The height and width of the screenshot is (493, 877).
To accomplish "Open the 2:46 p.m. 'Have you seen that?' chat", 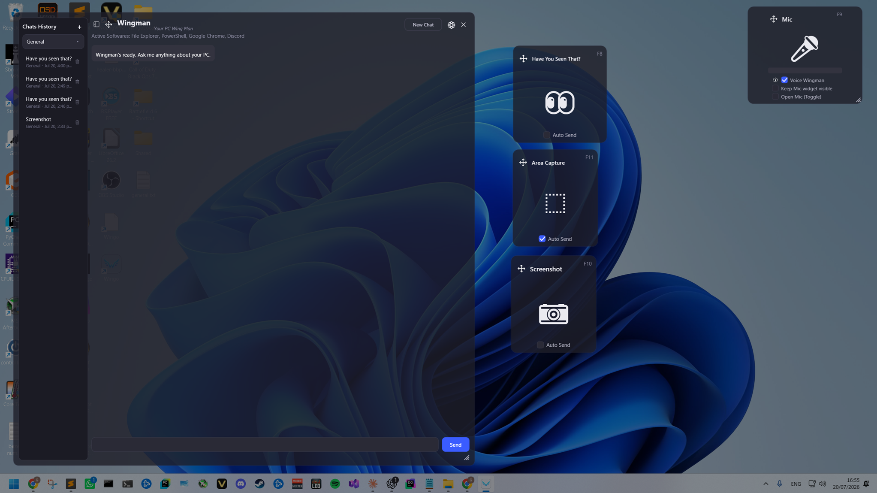I will [49, 102].
